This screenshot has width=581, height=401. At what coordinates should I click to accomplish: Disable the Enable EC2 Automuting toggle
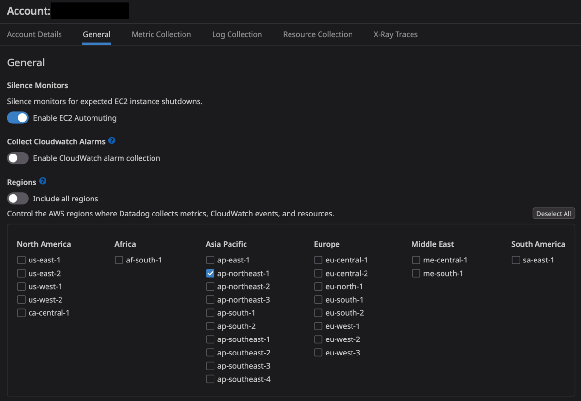[x=17, y=118]
